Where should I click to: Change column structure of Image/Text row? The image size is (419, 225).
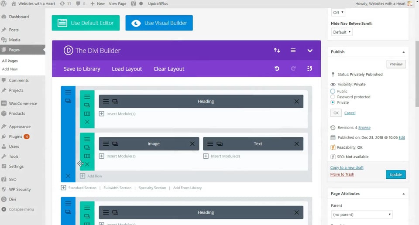(87, 156)
